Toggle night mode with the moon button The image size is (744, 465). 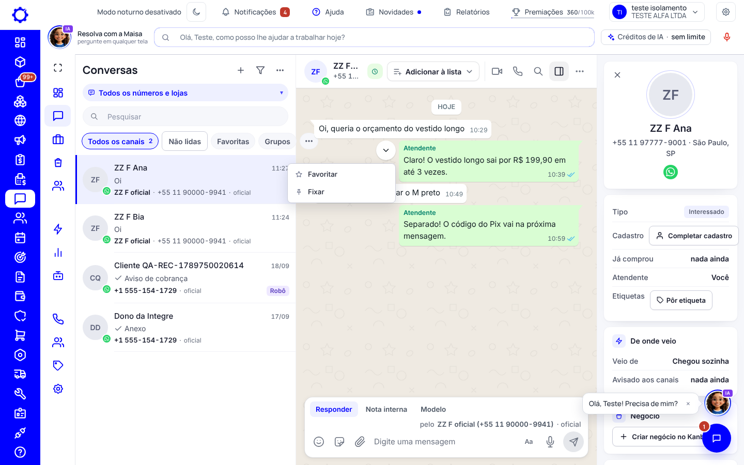point(196,12)
